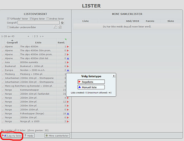Viewport: 184px width, 141px height.
Task: Toggle the Egne lister checkbox
Action: tap(31, 18)
